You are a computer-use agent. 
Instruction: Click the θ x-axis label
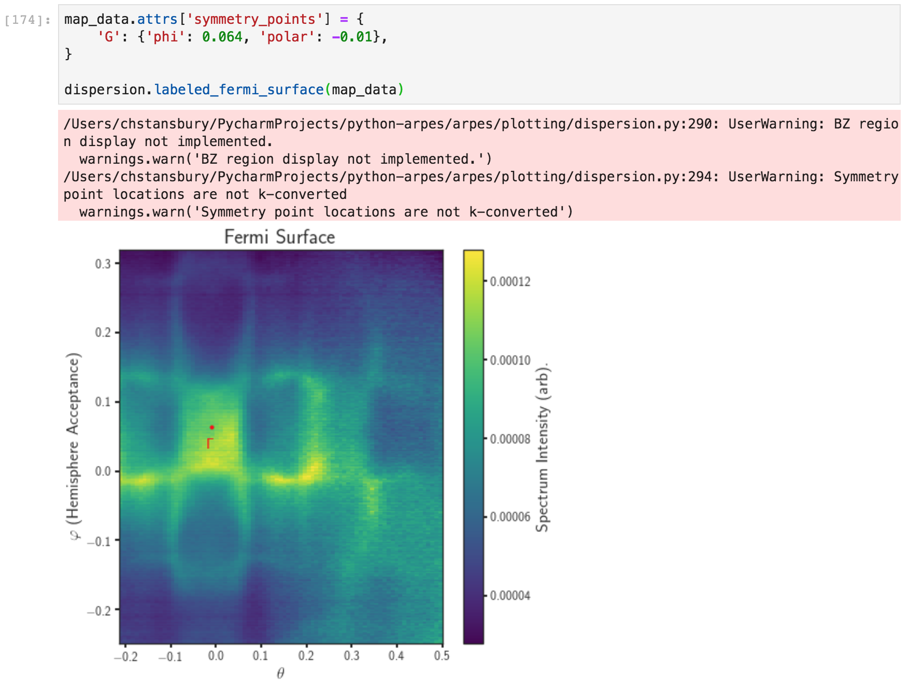pos(280,673)
